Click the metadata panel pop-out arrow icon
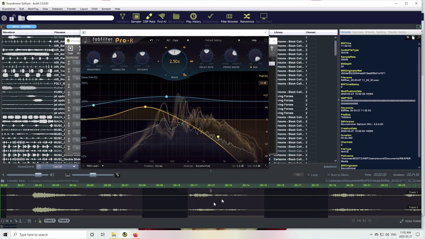This screenshot has height=239, width=425. (407, 38)
